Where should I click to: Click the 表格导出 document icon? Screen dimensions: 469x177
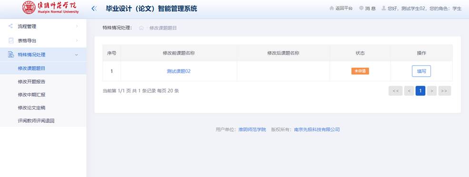click(11, 40)
